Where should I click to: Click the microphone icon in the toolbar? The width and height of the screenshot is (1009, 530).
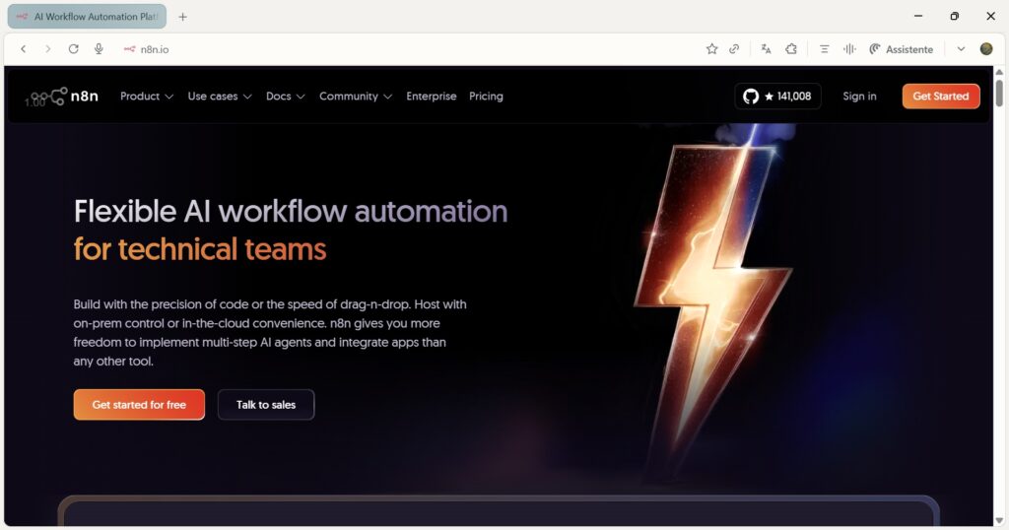click(x=99, y=49)
